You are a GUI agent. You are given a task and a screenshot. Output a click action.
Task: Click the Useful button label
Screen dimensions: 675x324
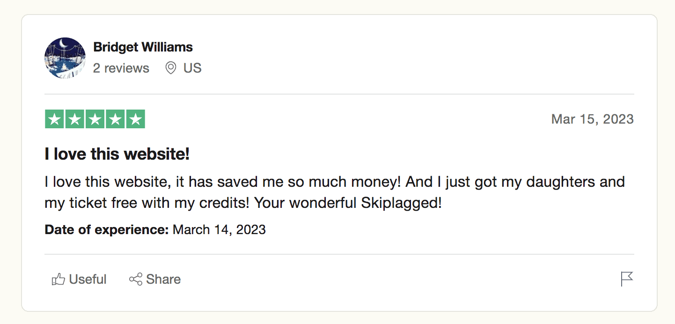pyautogui.click(x=87, y=279)
